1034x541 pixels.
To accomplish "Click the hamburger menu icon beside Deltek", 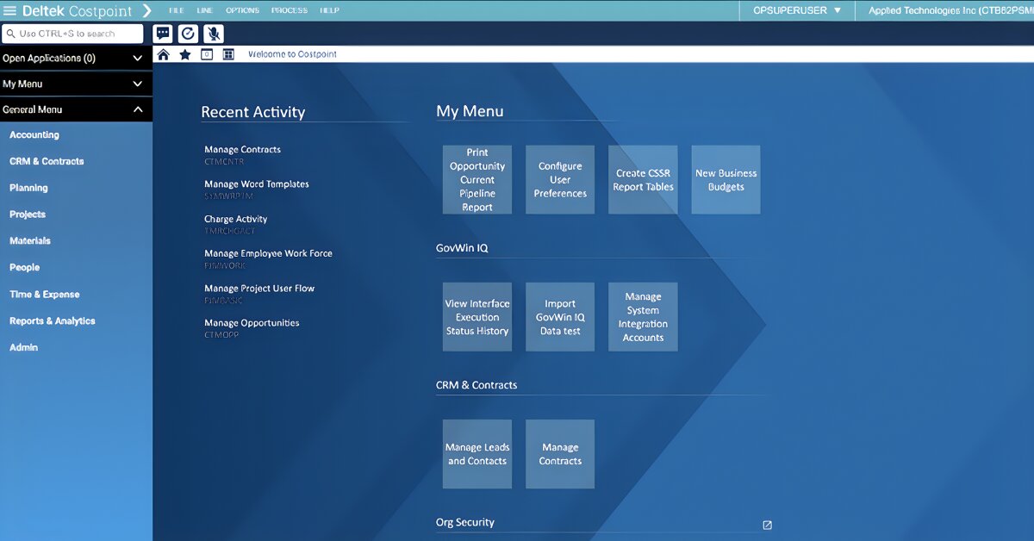I will point(9,10).
